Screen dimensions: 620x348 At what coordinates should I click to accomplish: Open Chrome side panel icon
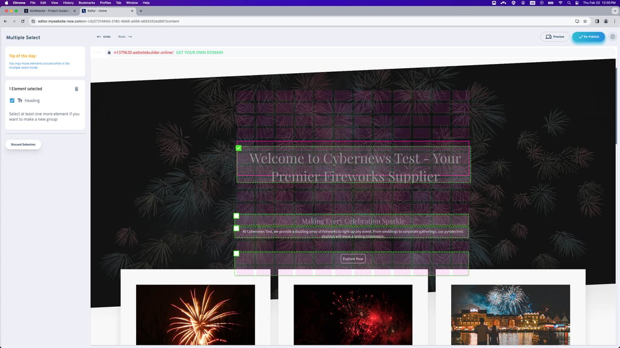(597, 21)
